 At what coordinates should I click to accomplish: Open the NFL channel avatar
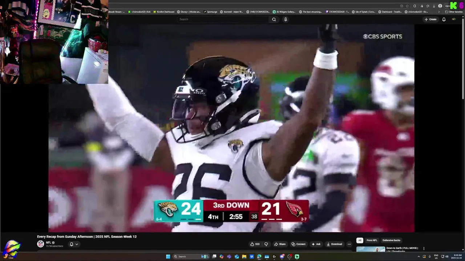[41, 244]
